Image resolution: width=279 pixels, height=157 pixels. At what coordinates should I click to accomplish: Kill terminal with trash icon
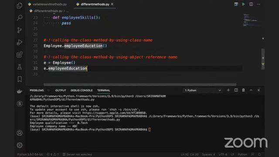tap(243, 90)
